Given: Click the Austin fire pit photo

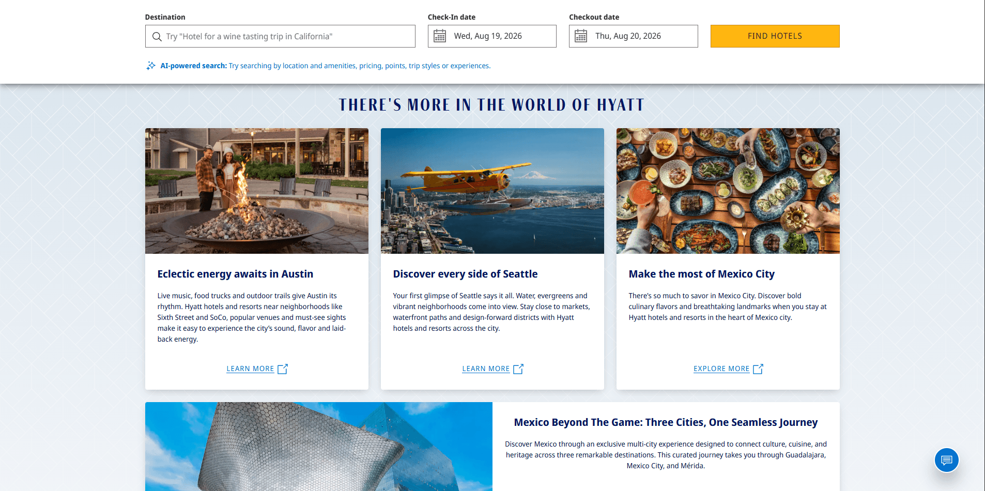Looking at the screenshot, I should [257, 191].
